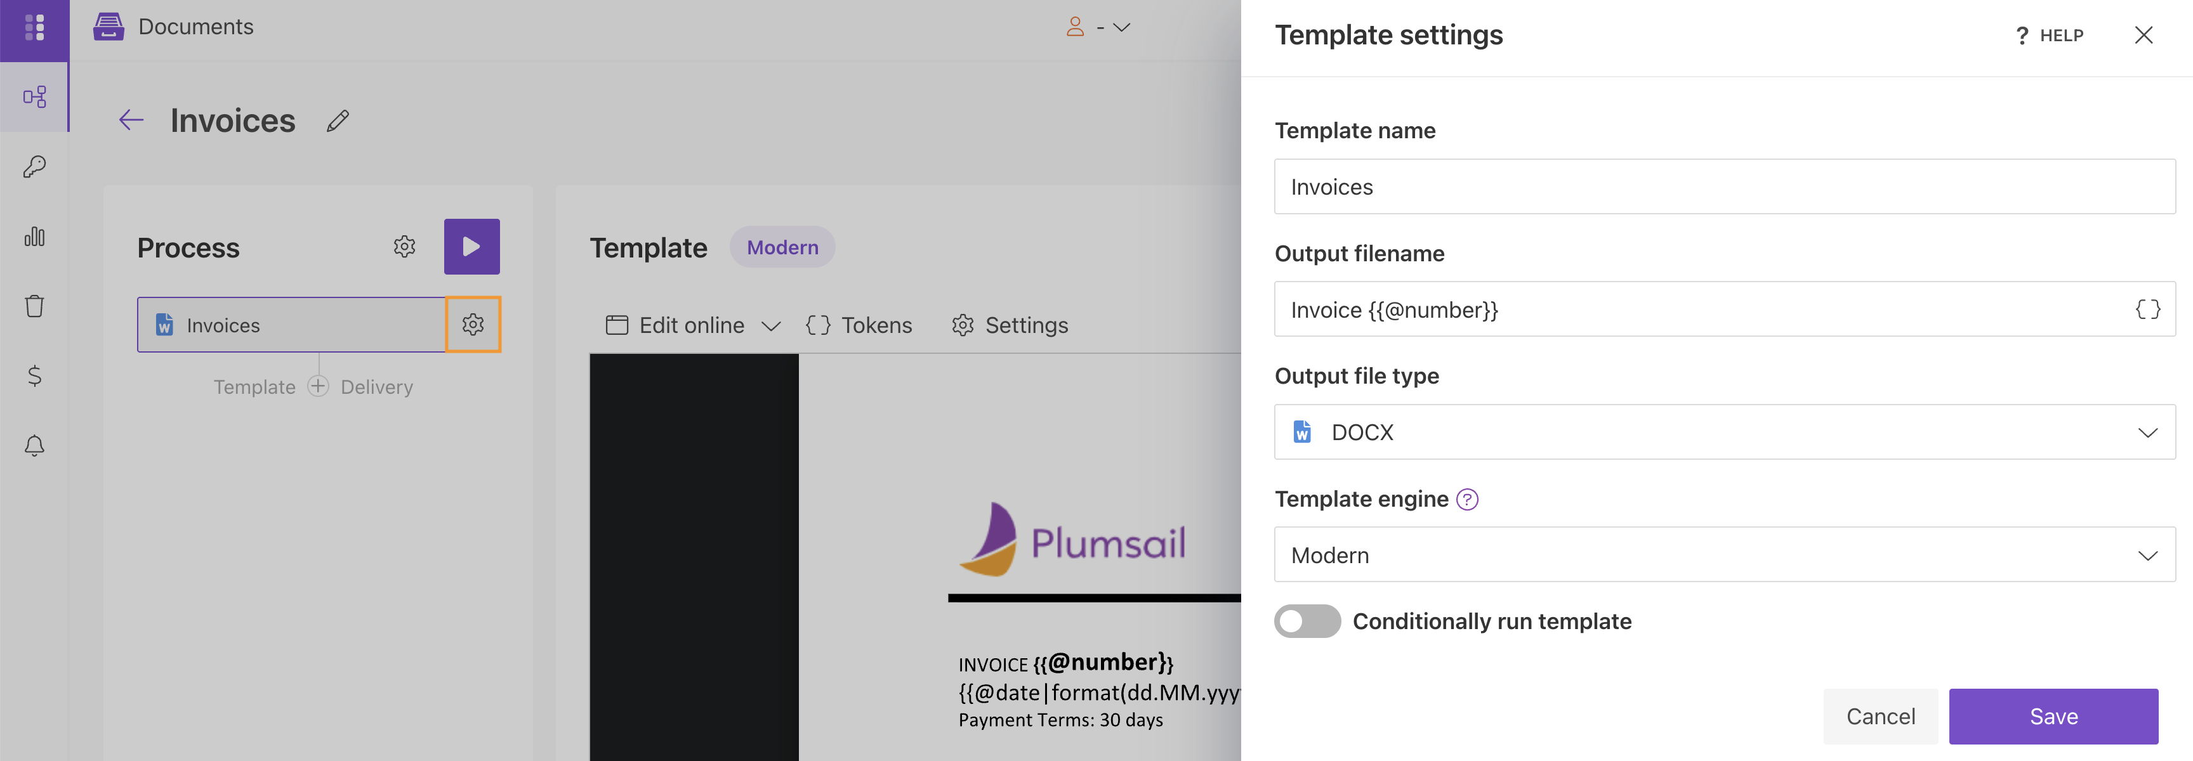Add step with plus between Template and Delivery

click(x=317, y=386)
